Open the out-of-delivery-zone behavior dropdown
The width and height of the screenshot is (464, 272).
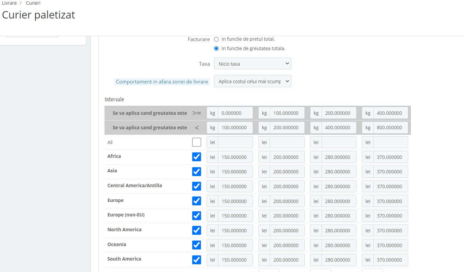pos(252,81)
